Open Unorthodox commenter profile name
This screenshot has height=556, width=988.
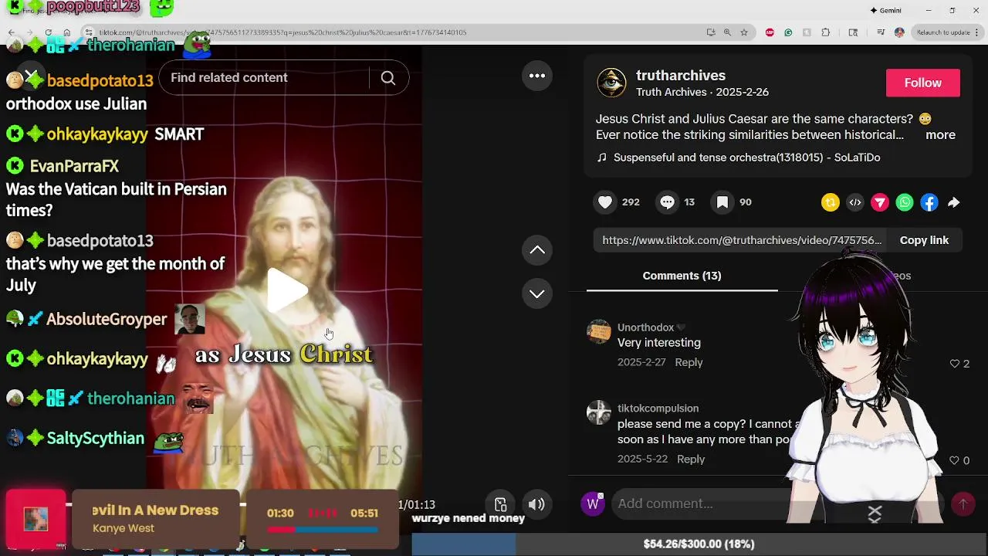click(645, 327)
